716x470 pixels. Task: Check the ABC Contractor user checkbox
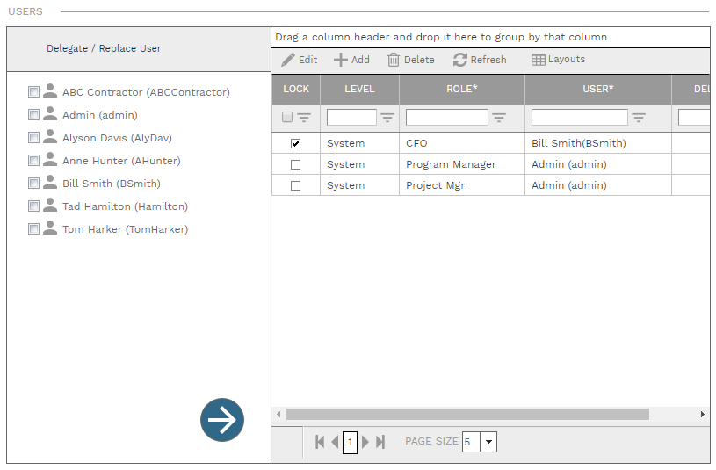click(x=33, y=92)
